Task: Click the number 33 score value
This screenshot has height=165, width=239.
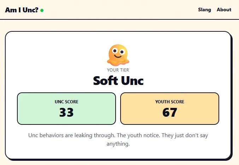Action: tap(66, 112)
